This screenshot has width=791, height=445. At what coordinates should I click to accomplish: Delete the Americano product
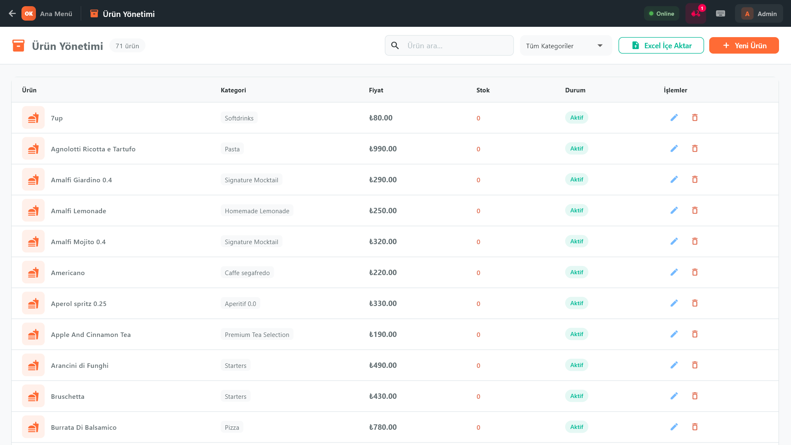click(695, 273)
